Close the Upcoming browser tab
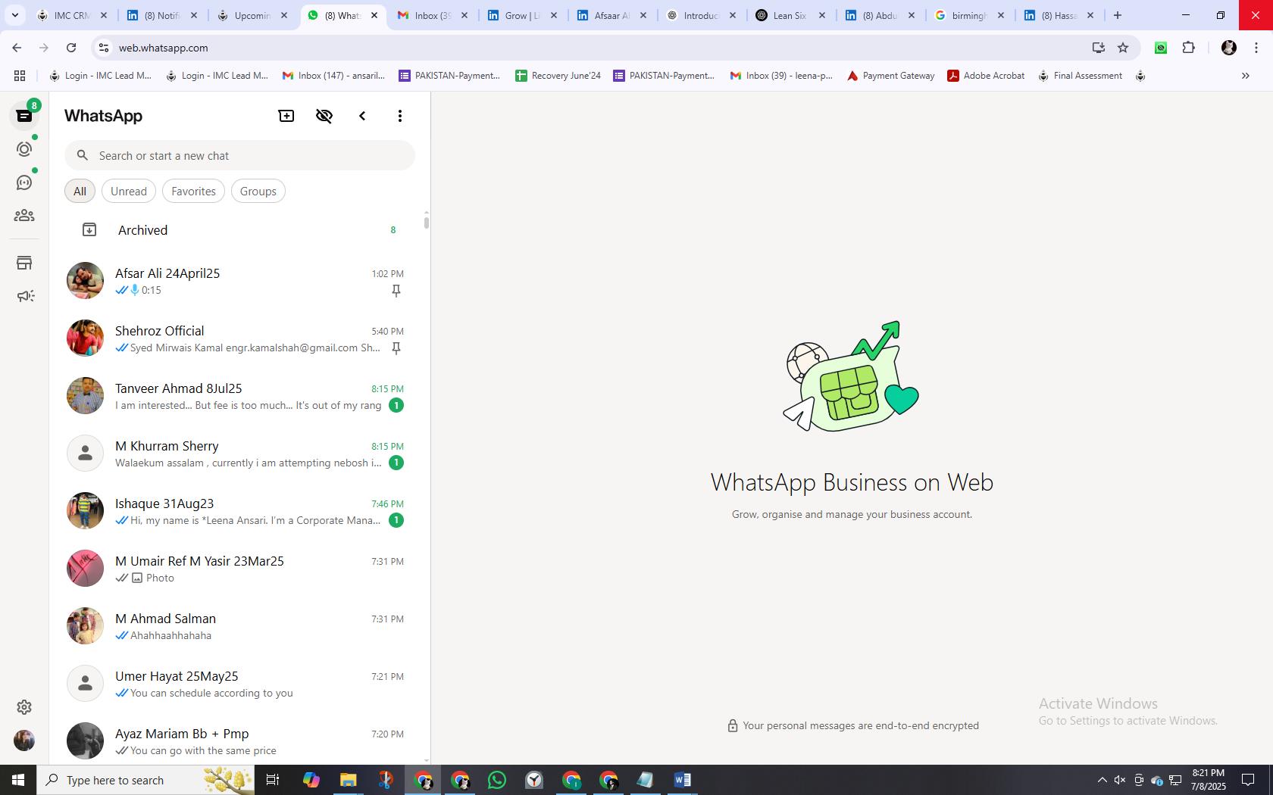The image size is (1273, 795). pyautogui.click(x=284, y=15)
